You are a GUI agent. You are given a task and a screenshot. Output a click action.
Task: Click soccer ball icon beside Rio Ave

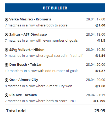[x=7, y=95]
